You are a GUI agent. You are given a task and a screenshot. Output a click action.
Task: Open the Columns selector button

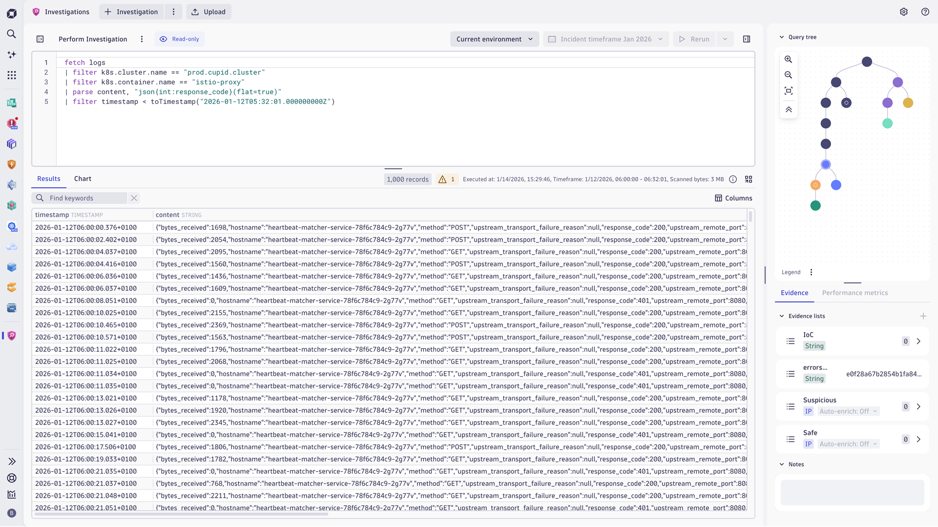[x=733, y=198]
